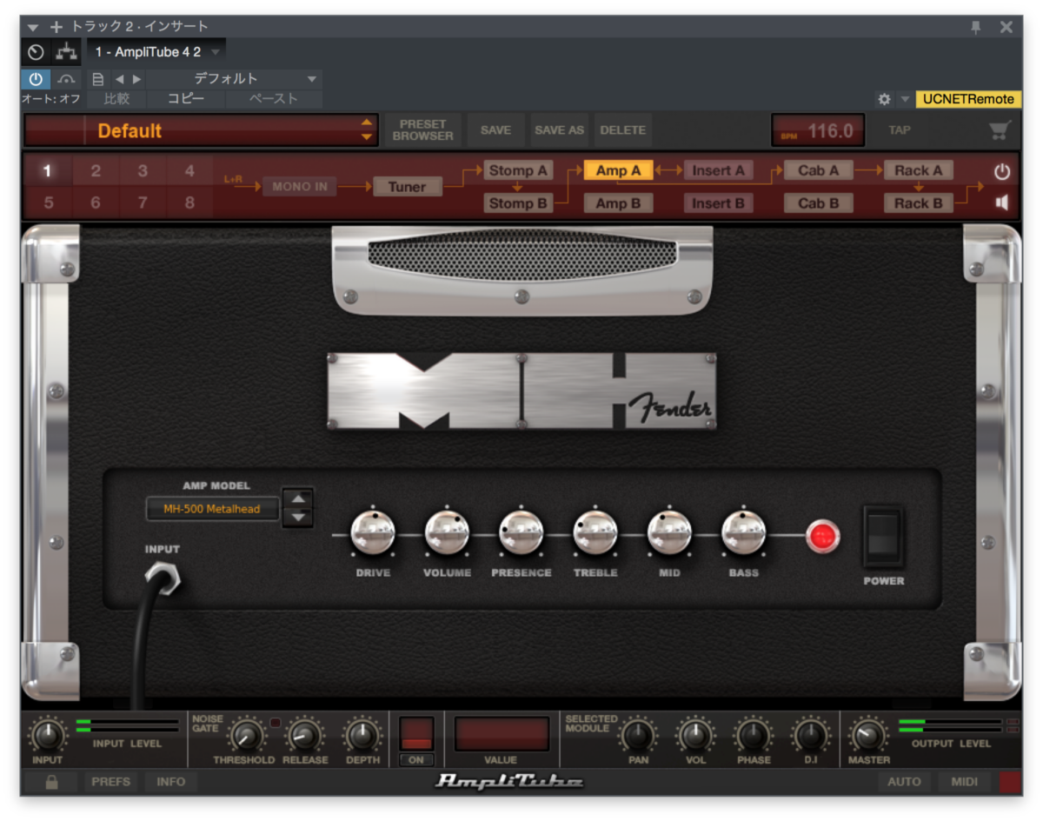This screenshot has height=821, width=1043.
Task: Click the BPM 116.0 tempo field
Action: 818,131
